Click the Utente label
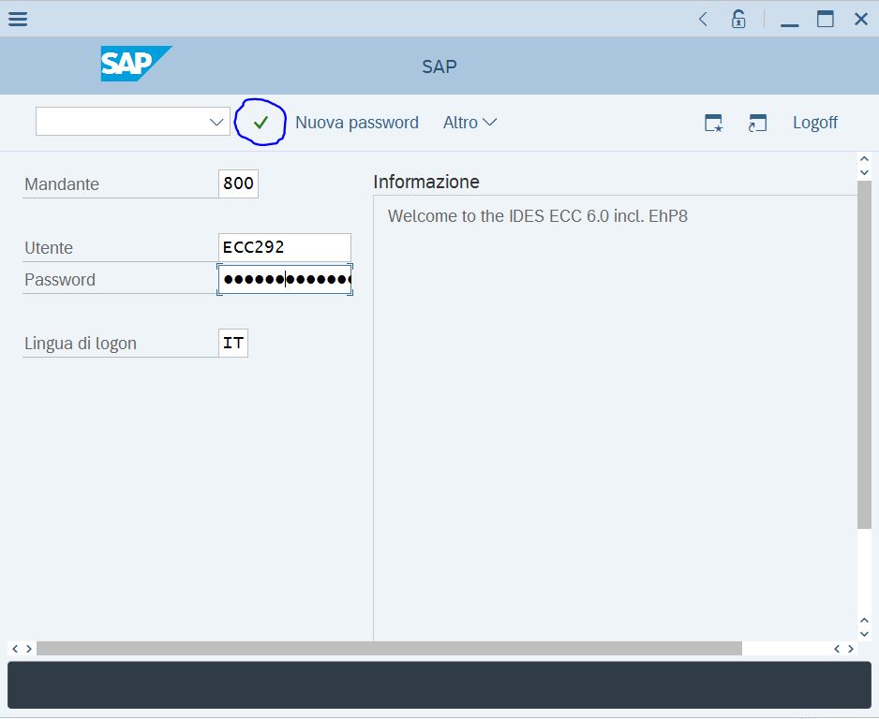 pyautogui.click(x=49, y=248)
